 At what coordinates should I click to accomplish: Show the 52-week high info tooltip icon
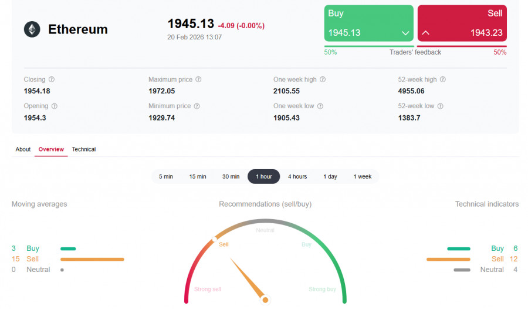pyautogui.click(x=443, y=79)
